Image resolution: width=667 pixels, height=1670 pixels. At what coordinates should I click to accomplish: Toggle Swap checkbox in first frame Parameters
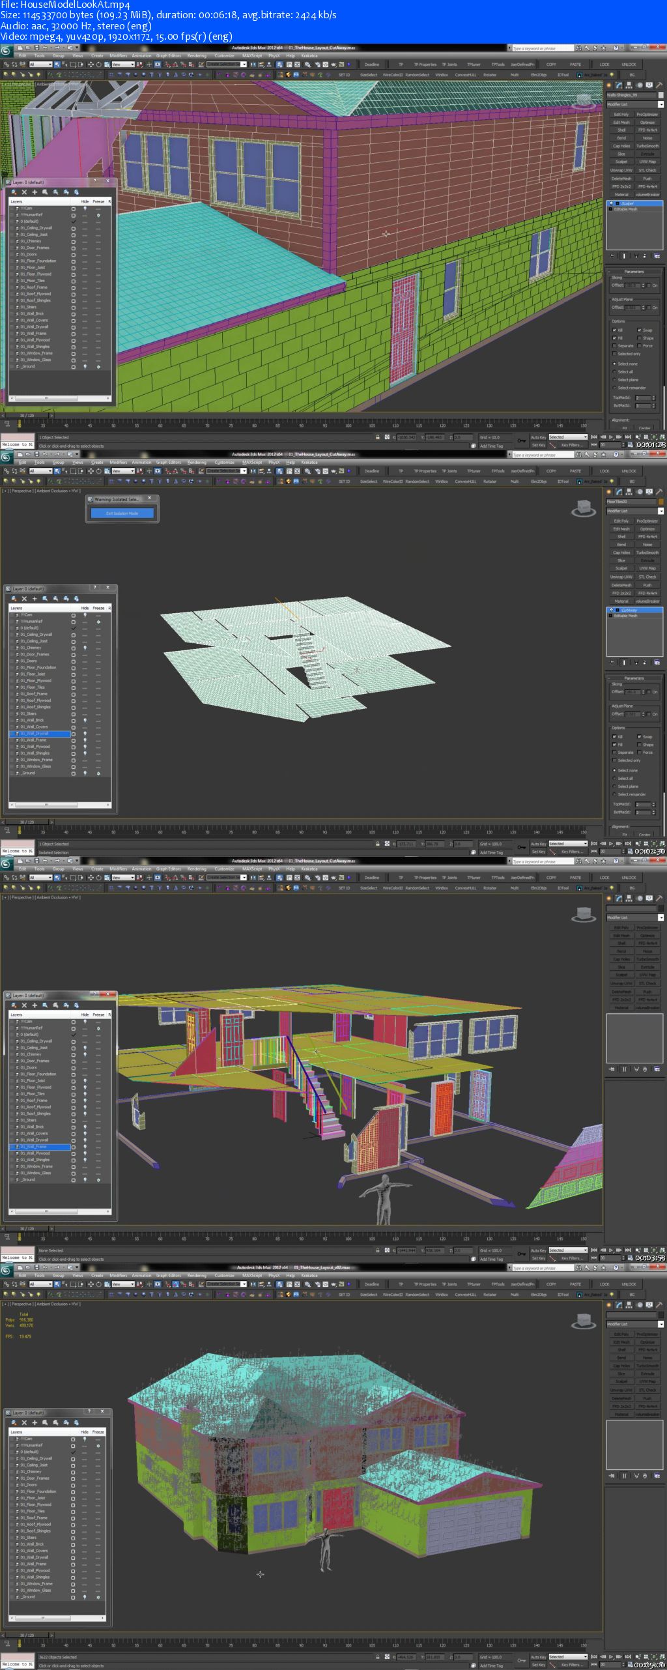[x=639, y=330]
